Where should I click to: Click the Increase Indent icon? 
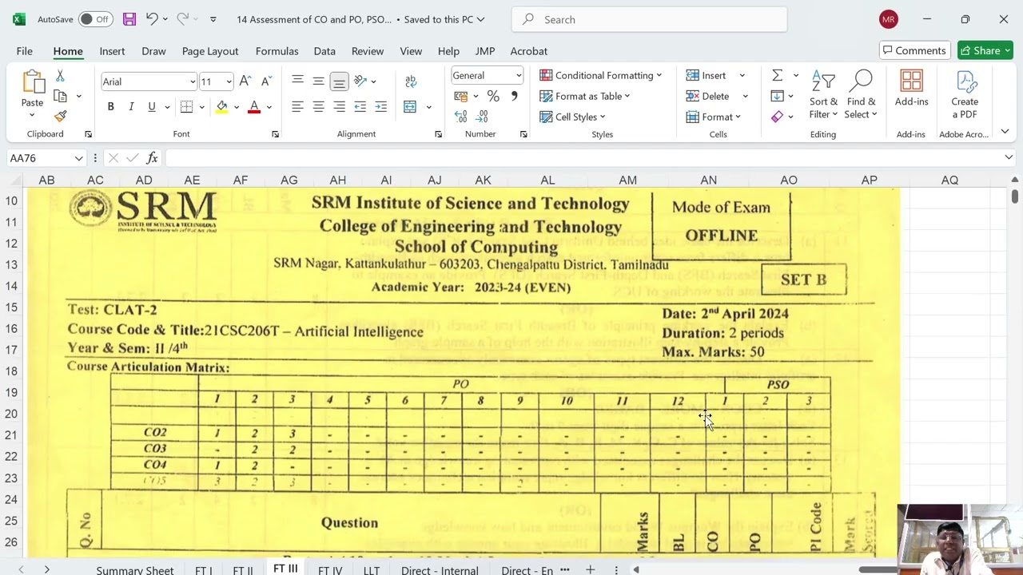[x=381, y=107]
